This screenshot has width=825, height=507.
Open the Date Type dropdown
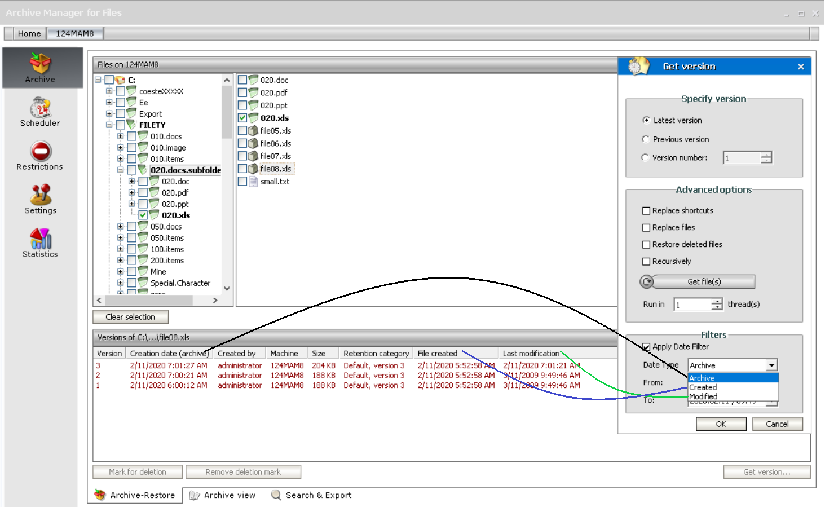pos(771,365)
